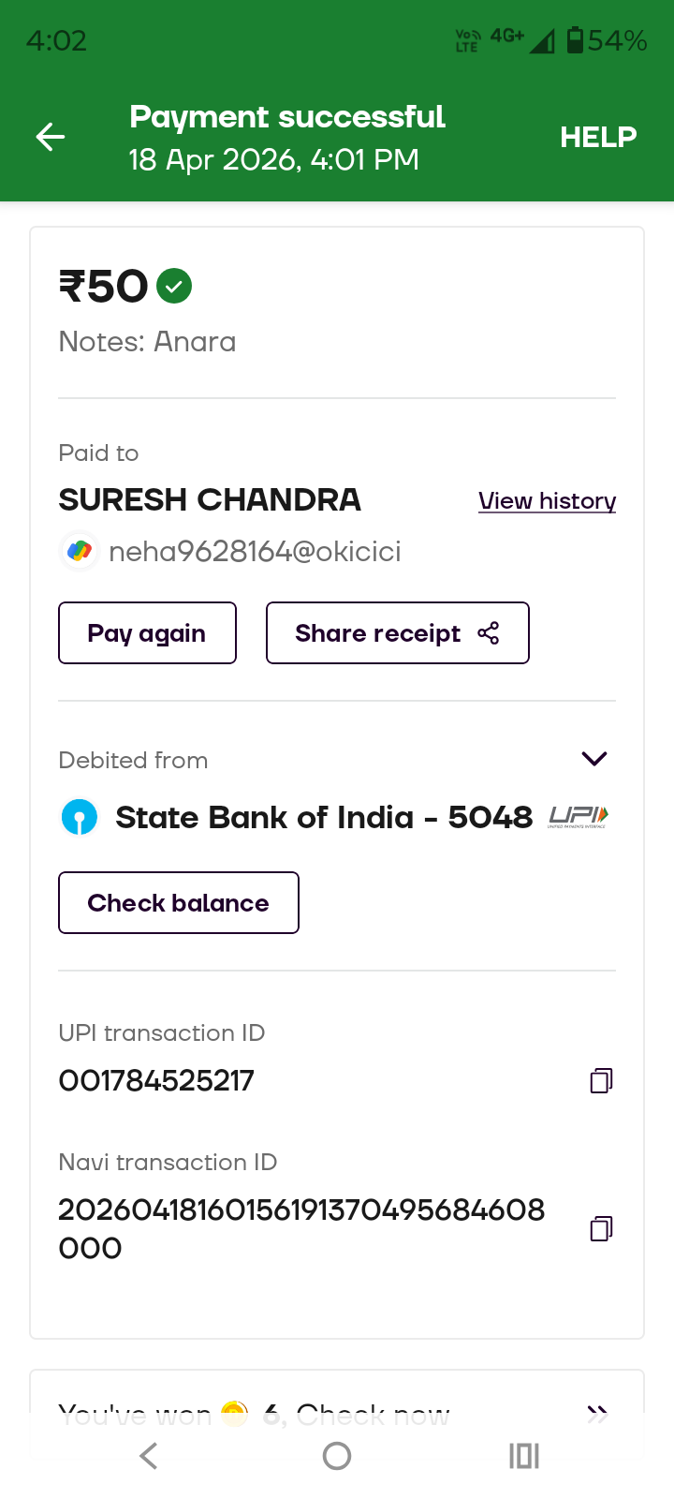Tap the gold coin reward icon
The image size is (674, 1499).
point(234,1413)
